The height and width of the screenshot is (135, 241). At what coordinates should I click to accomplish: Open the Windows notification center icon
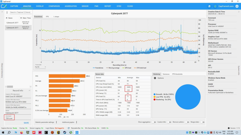pyautogui.click(x=237, y=132)
